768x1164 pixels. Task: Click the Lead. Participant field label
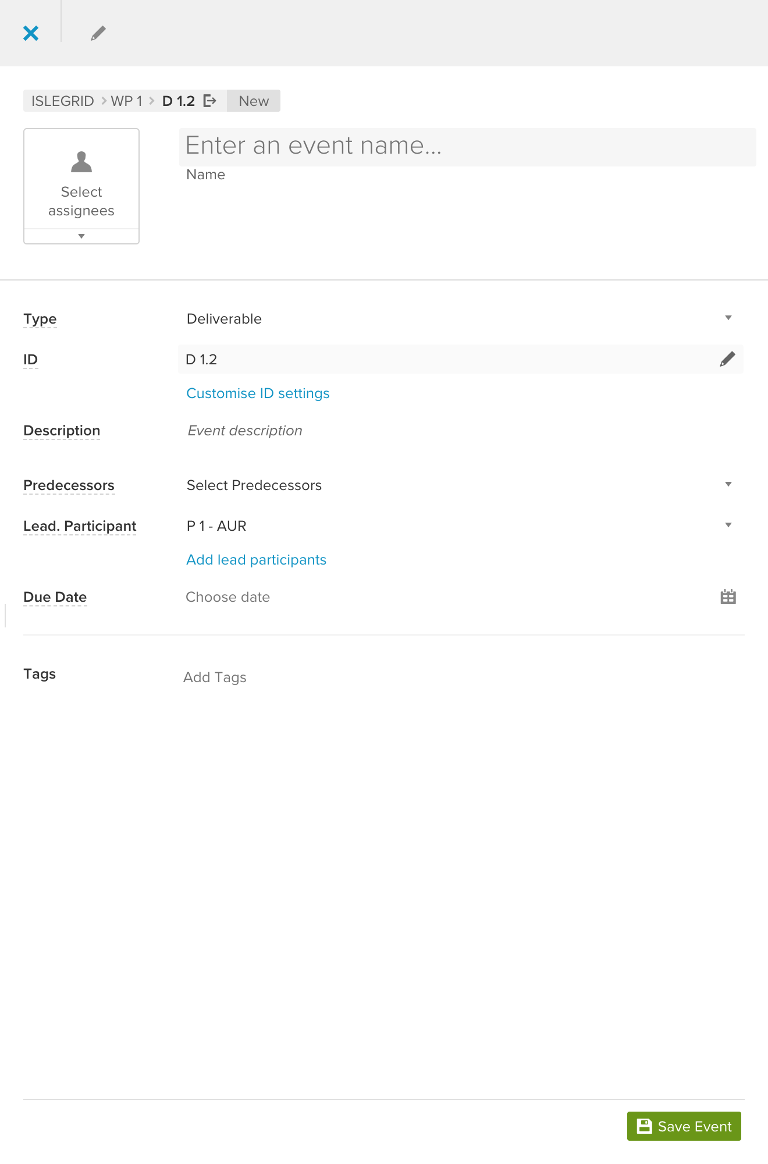[x=80, y=526]
